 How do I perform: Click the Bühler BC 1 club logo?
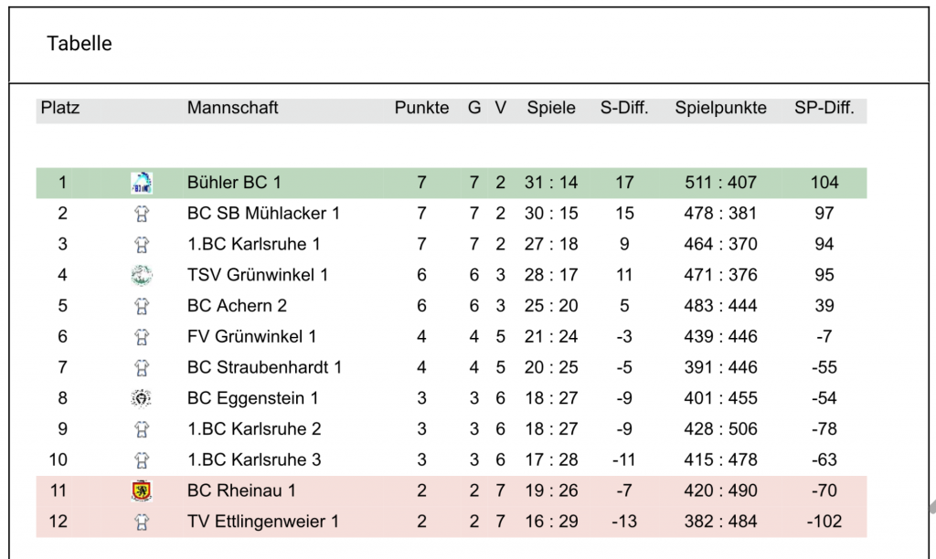142,183
